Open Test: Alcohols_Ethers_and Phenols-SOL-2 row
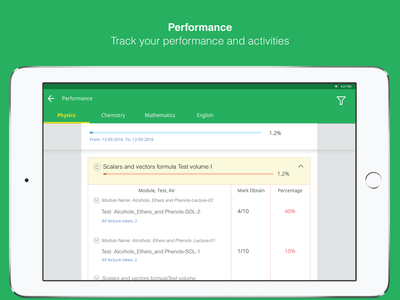This screenshot has height=300, width=400. point(151,212)
